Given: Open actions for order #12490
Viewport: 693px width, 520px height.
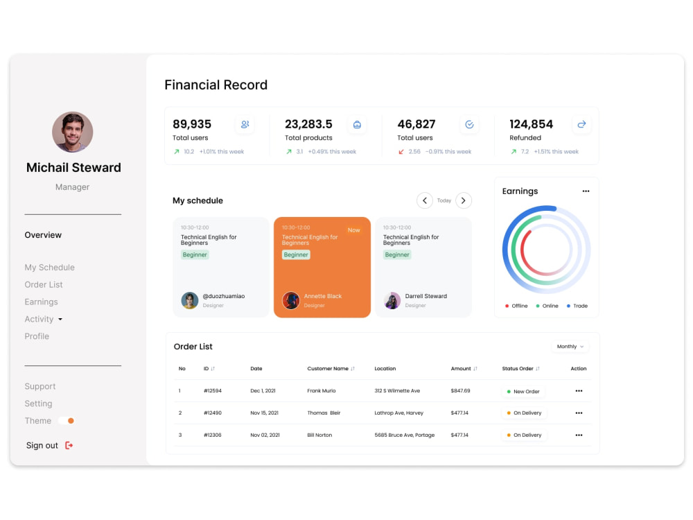Looking at the screenshot, I should click(579, 413).
